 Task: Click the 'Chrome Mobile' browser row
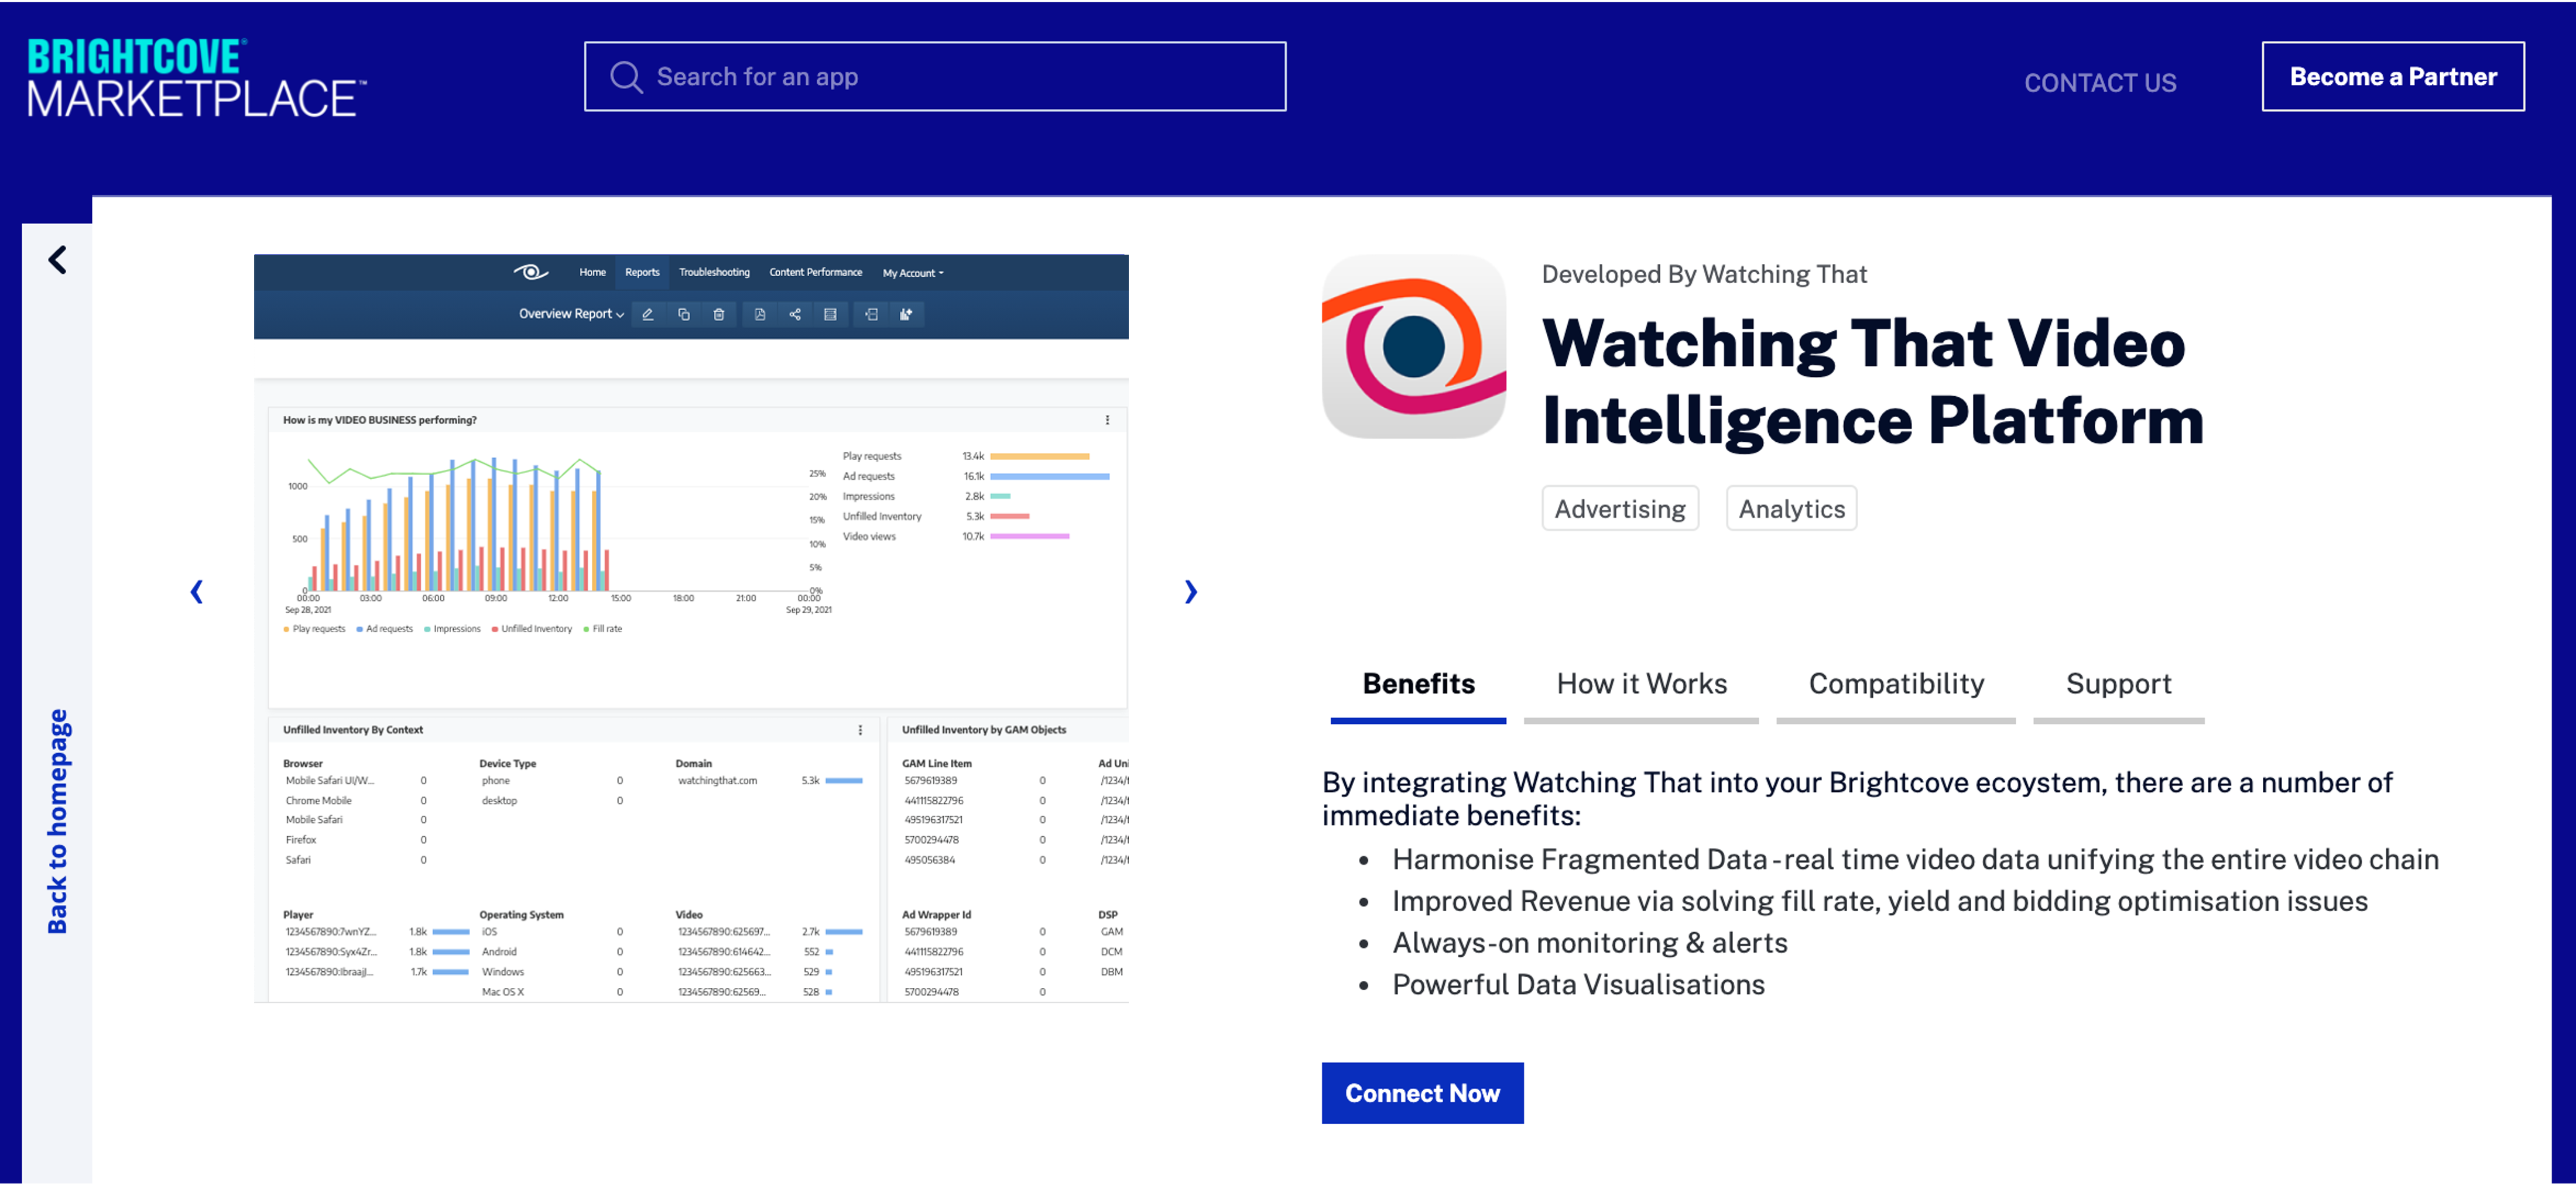click(355, 801)
